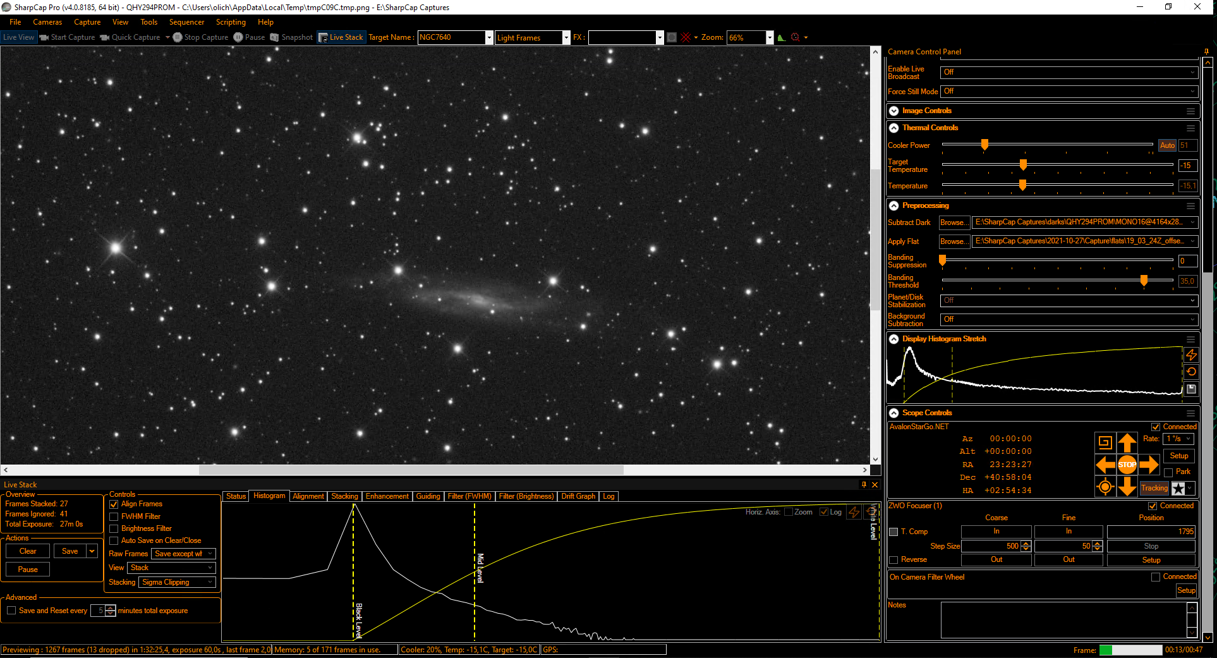Move the mount down with the arrow
This screenshot has height=658, width=1217.
tap(1127, 487)
